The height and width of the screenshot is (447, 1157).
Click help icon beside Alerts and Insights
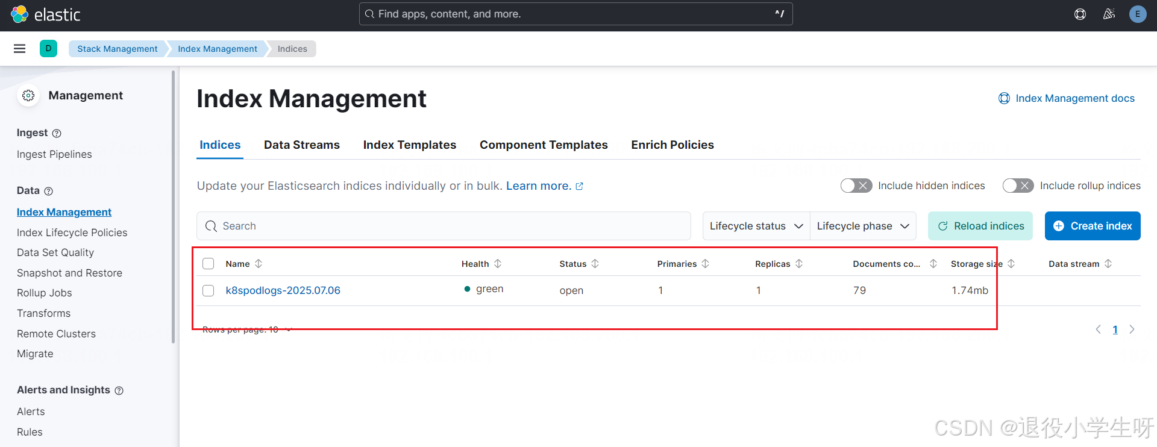pyautogui.click(x=119, y=390)
